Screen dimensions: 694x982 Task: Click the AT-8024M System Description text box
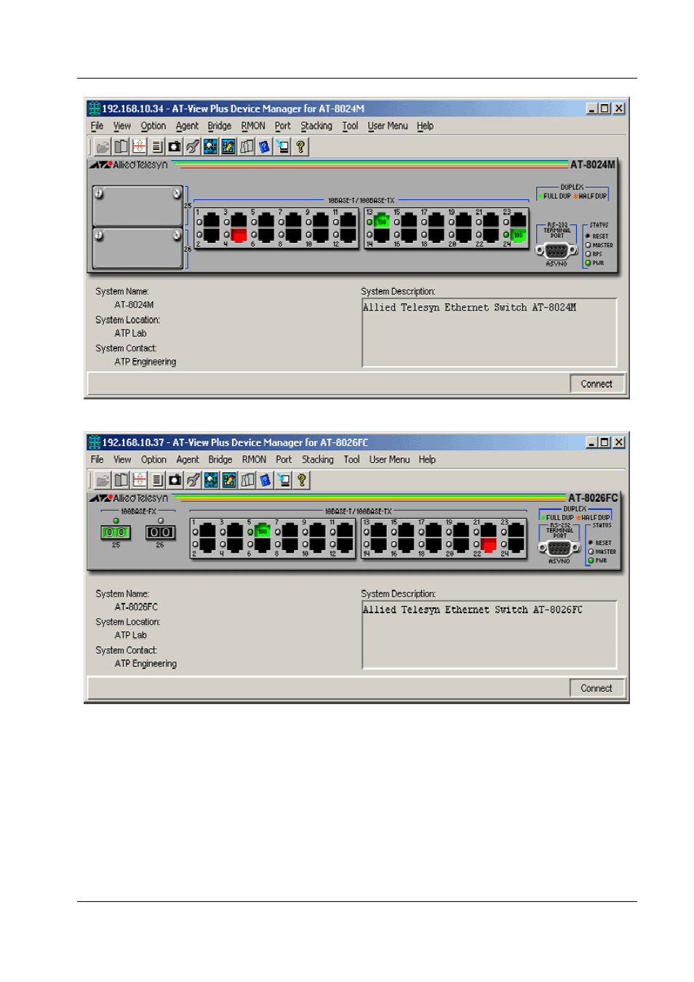click(x=490, y=332)
